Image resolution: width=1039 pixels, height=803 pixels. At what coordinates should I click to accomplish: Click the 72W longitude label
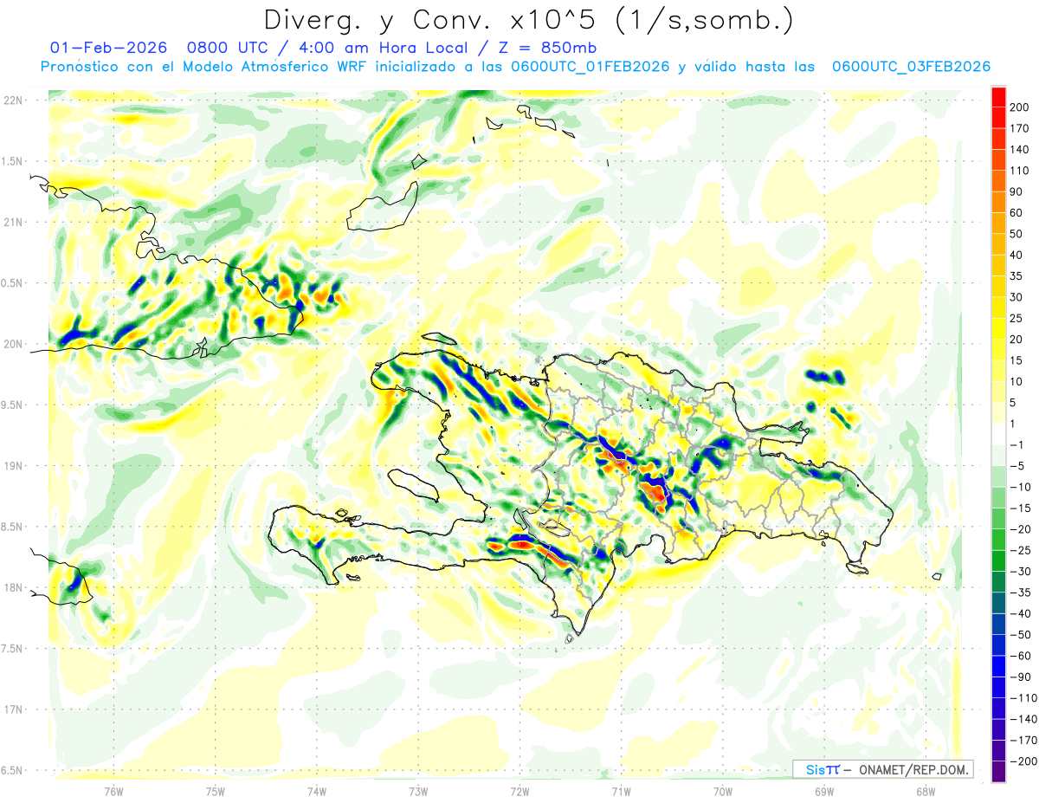tap(519, 791)
